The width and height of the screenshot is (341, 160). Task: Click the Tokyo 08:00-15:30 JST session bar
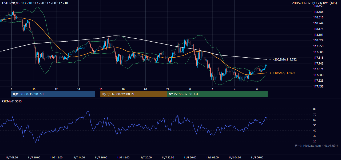53,94
